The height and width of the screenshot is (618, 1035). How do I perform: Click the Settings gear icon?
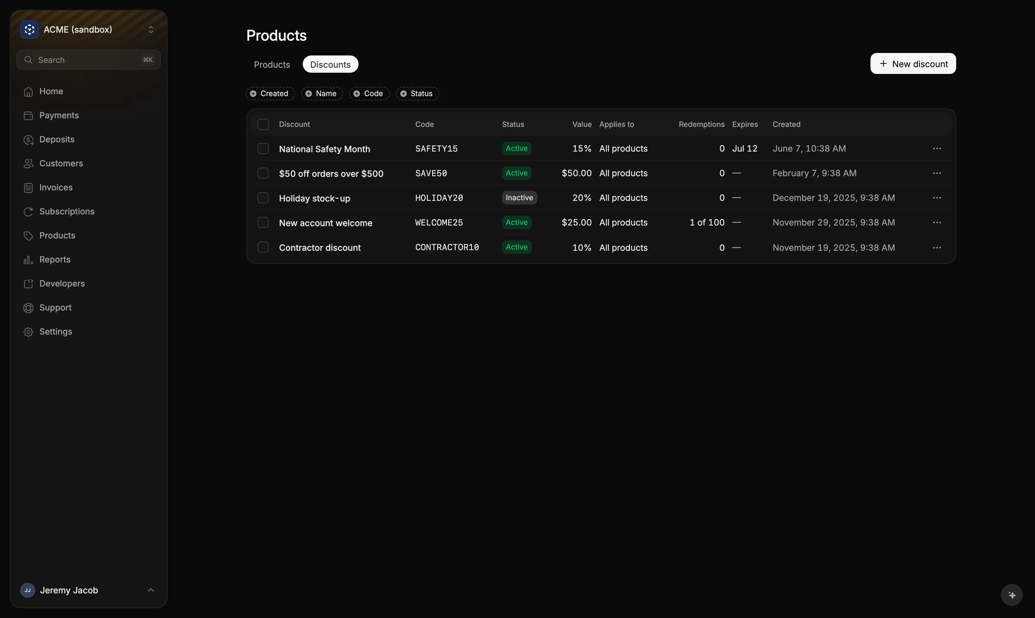pyautogui.click(x=28, y=332)
